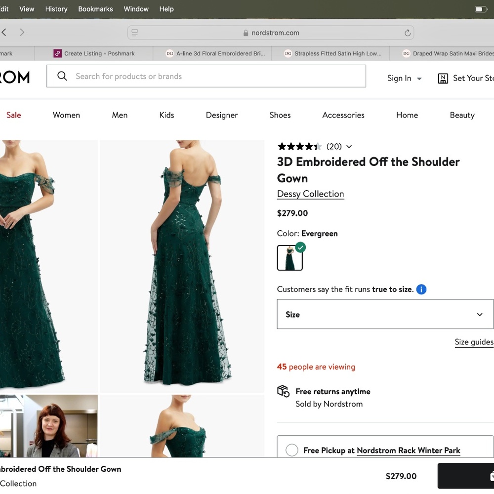Open the Shoes category
The height and width of the screenshot is (494, 494).
point(280,115)
